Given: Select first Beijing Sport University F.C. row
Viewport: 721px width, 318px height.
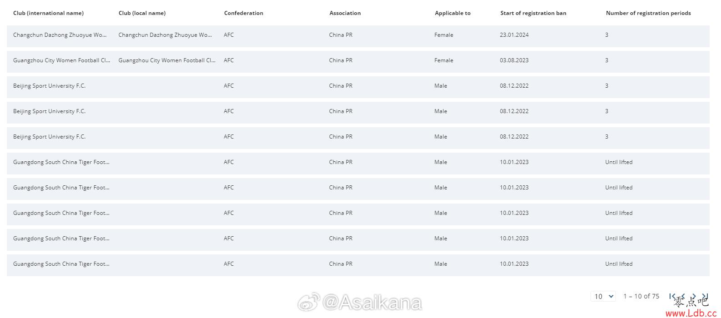Looking at the screenshot, I should click(358, 87).
